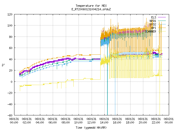Click the x-axis label 'Time (yymmdd HH:MM)'
The image size is (174, 130).
coord(91,128)
